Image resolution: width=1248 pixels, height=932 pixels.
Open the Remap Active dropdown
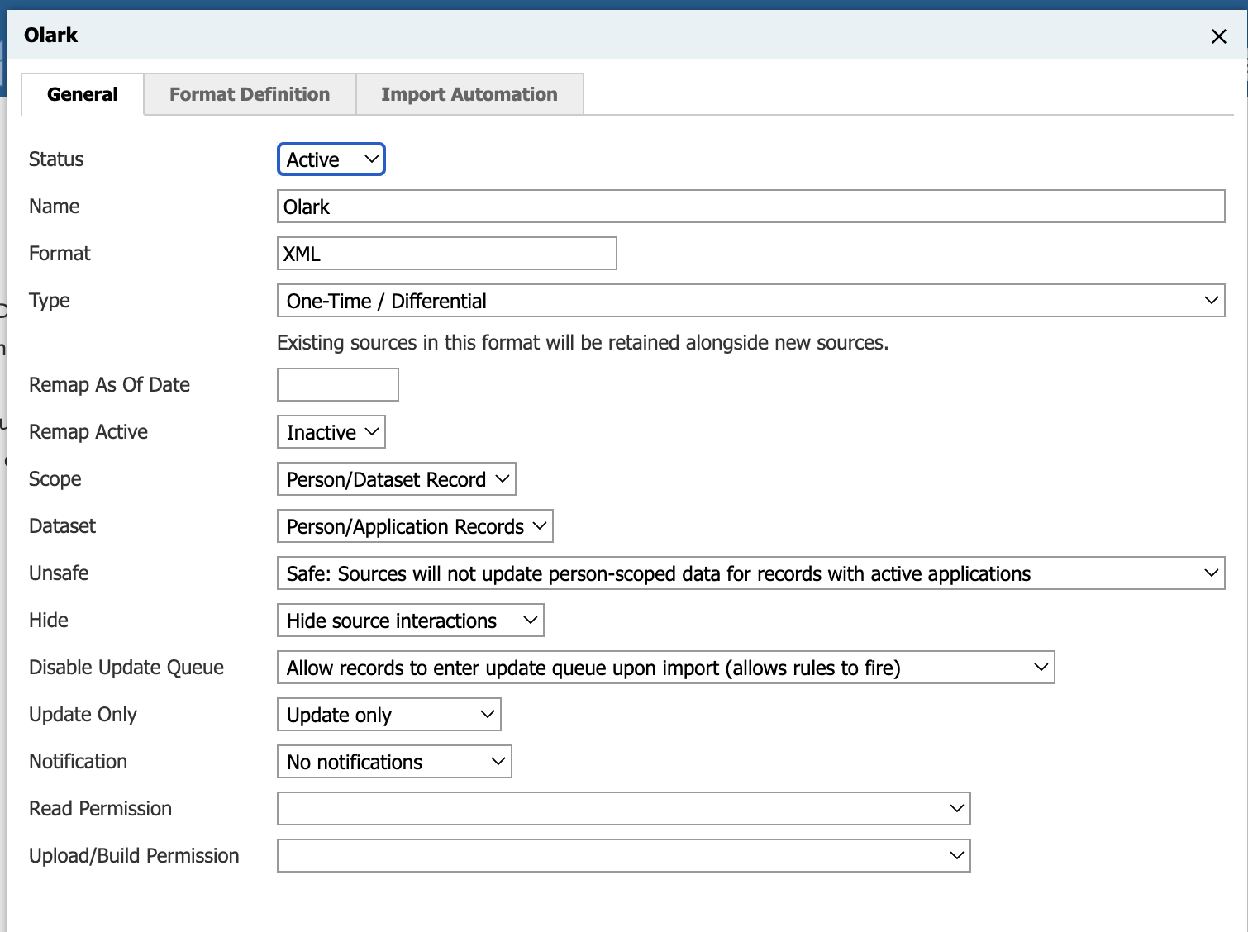coord(330,431)
